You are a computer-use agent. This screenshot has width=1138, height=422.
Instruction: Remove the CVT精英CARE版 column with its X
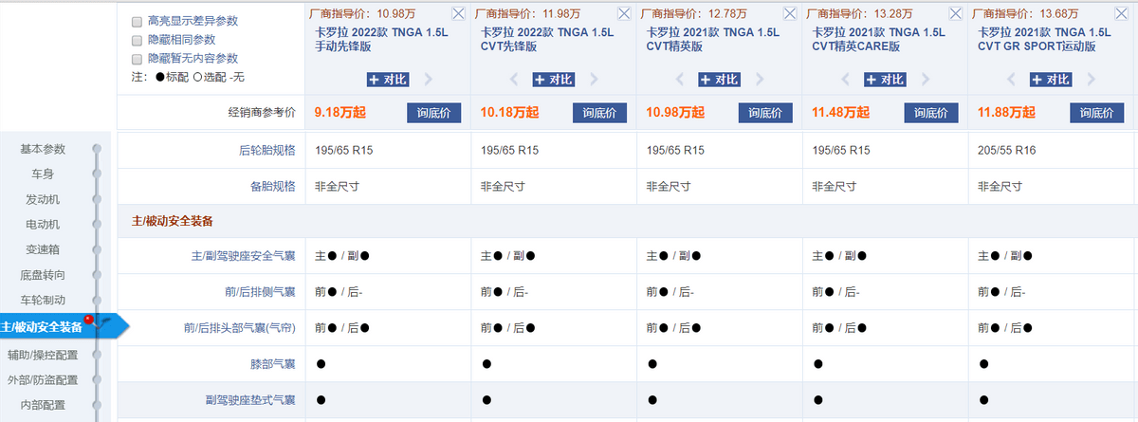point(955,13)
